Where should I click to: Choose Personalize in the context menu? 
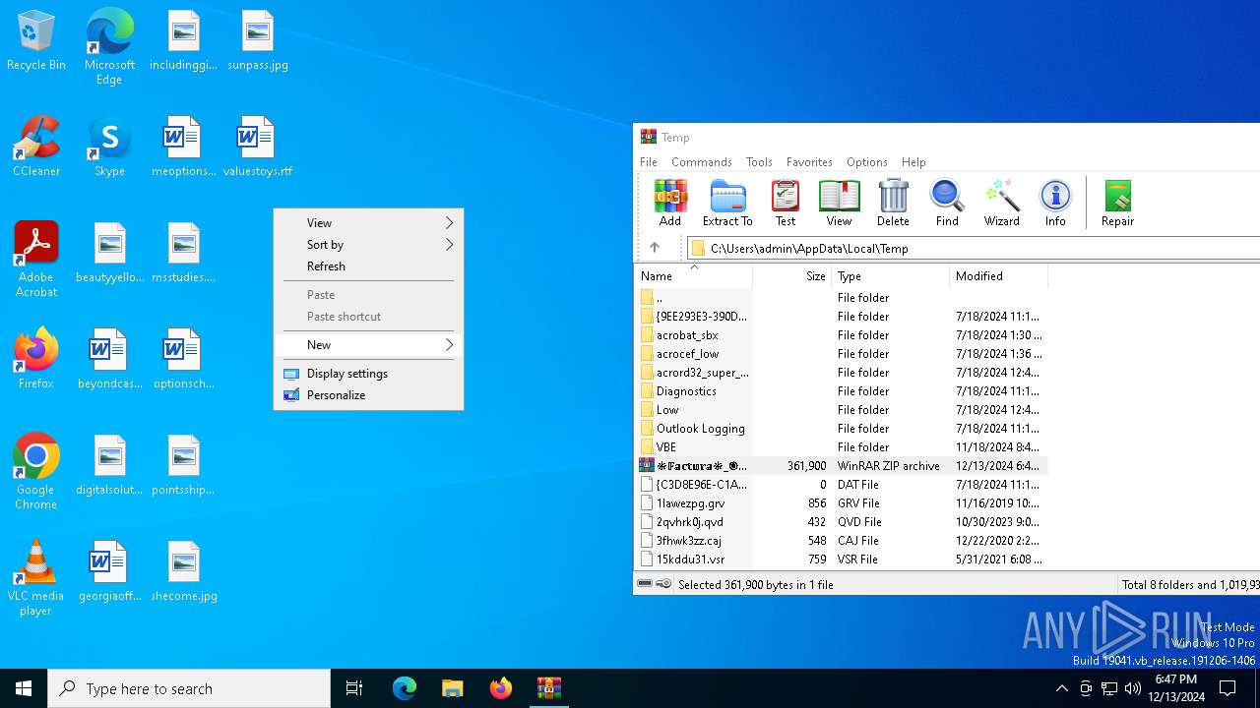368,395
